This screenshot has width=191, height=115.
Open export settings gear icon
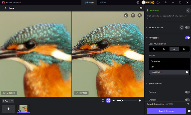coord(189,111)
